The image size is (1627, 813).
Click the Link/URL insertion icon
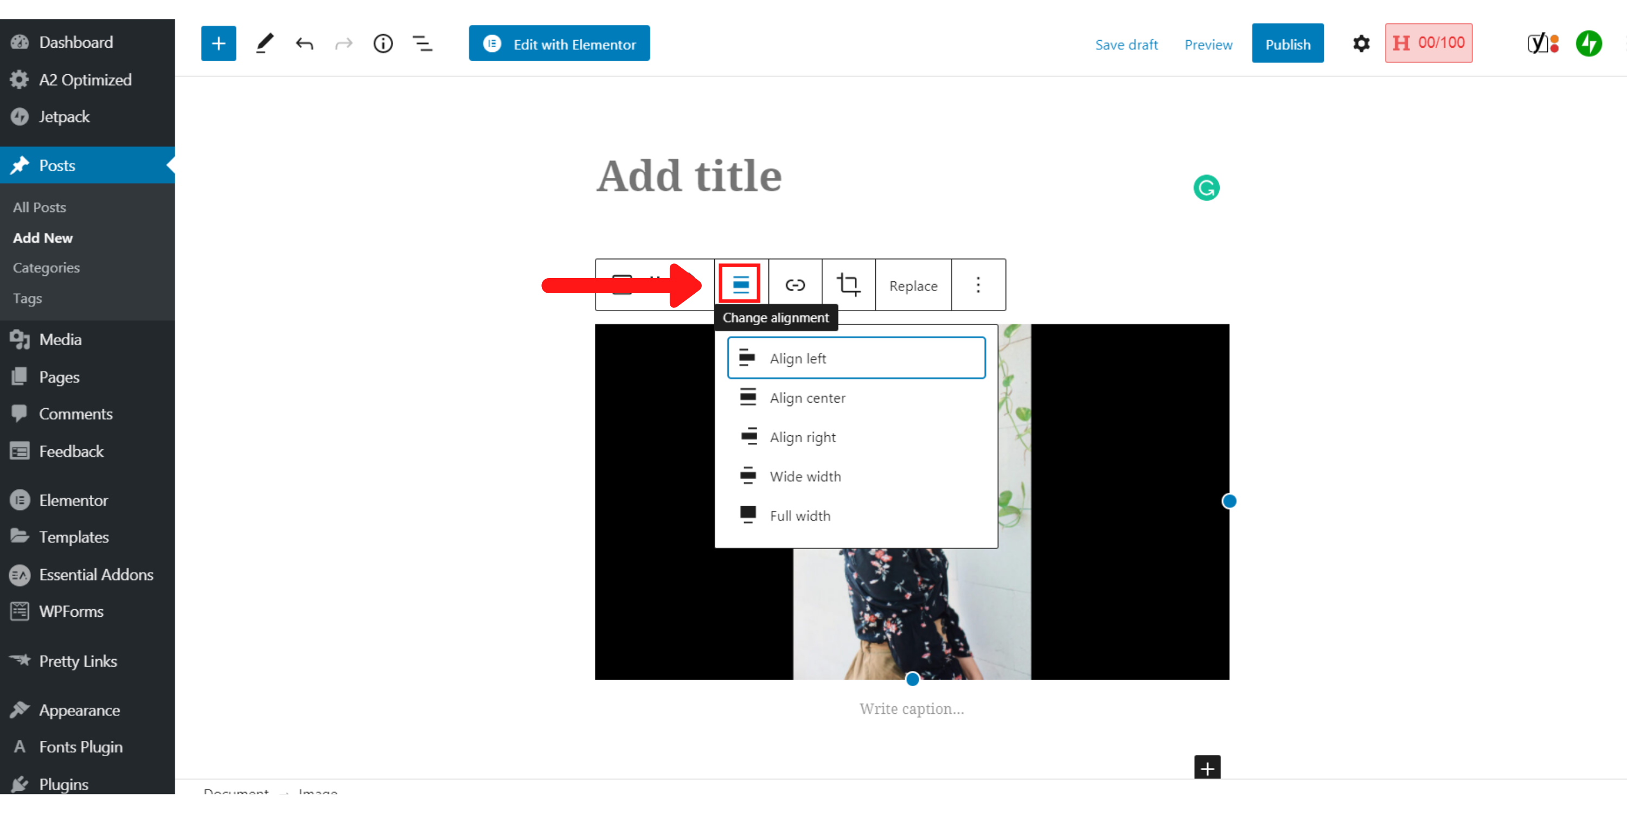pos(794,285)
